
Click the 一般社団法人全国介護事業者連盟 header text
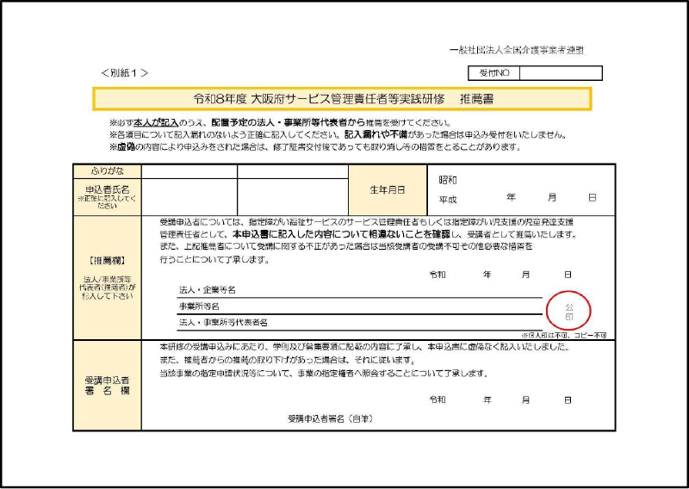(522, 51)
